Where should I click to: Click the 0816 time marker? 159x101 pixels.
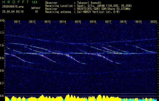point(93,21)
